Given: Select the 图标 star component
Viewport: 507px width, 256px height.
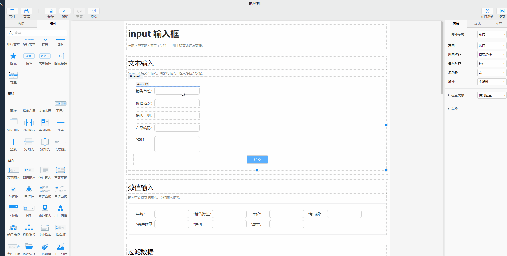Looking at the screenshot, I should (13, 56).
